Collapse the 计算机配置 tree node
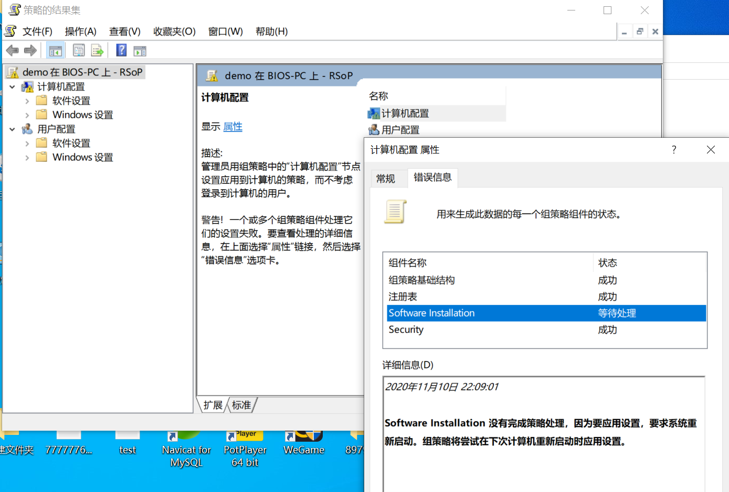This screenshot has height=492, width=729. [x=12, y=87]
